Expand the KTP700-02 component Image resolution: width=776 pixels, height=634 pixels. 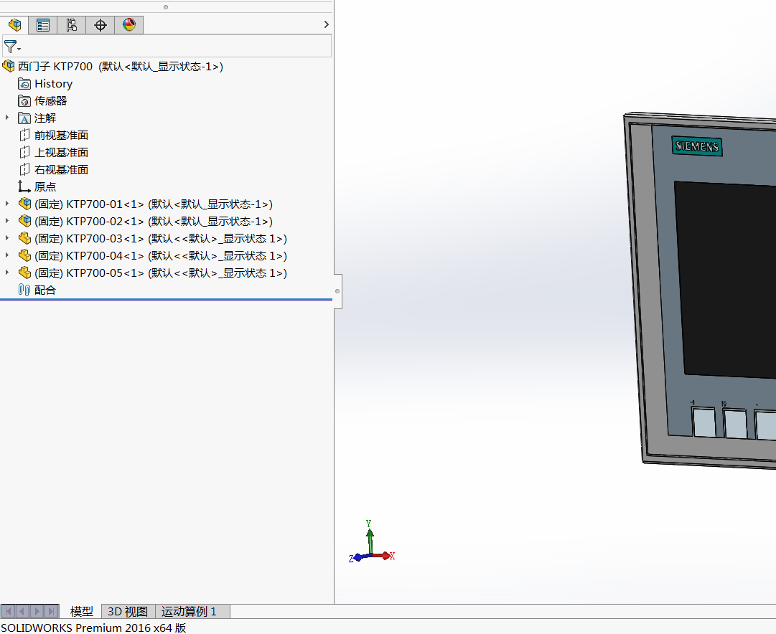(x=7, y=221)
